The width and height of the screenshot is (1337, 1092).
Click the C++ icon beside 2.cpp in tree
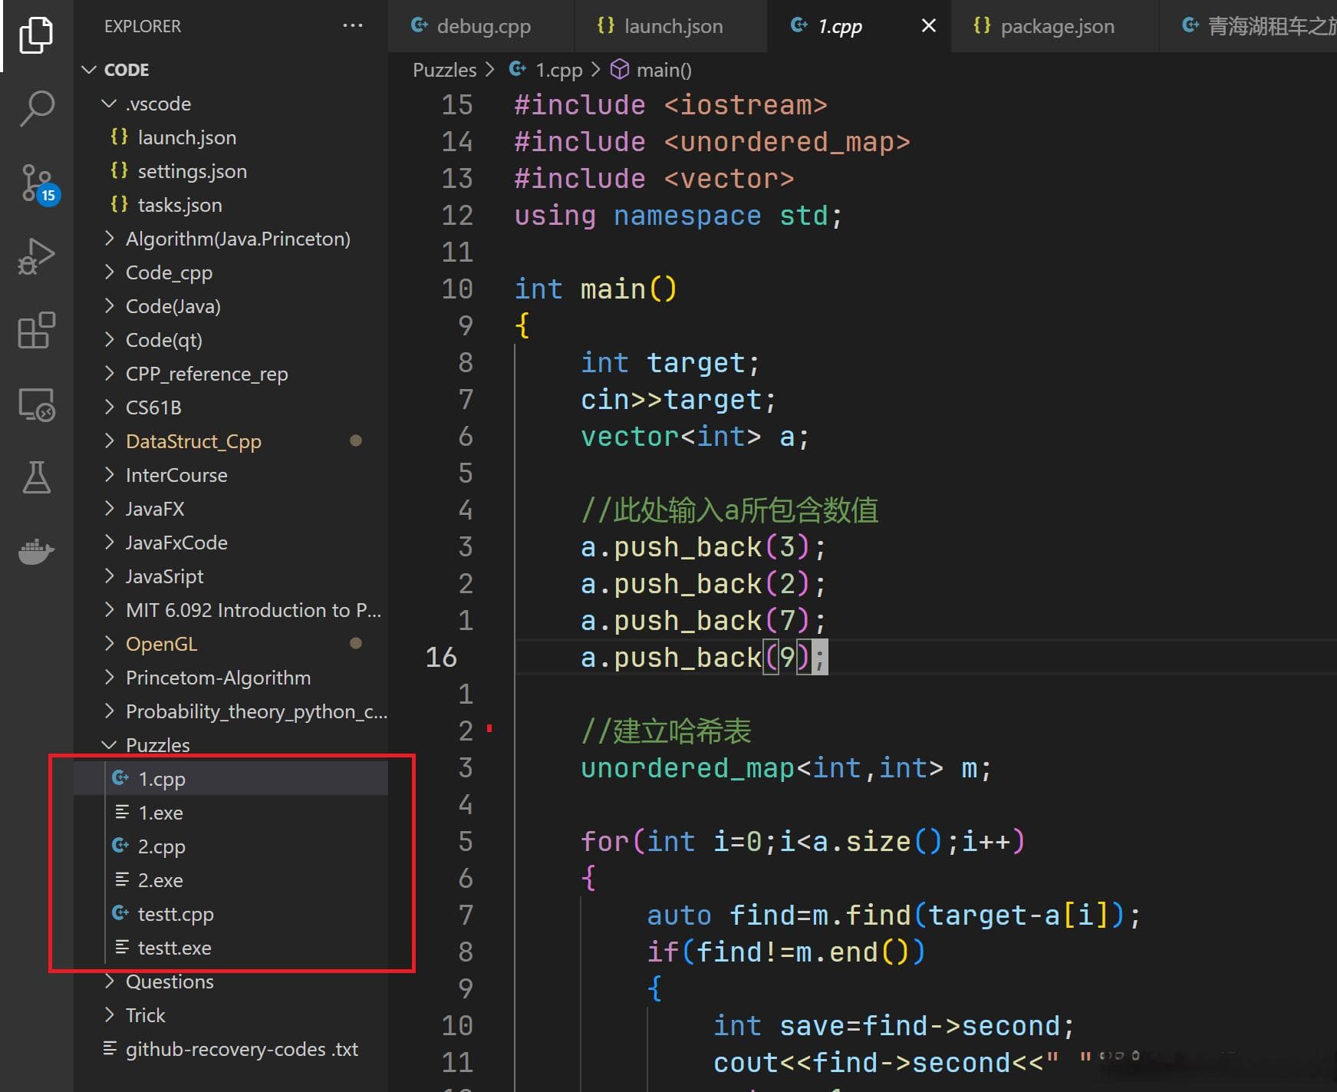coord(120,846)
